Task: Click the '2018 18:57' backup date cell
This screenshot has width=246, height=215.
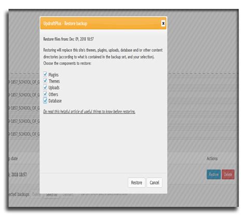Action: point(18,174)
